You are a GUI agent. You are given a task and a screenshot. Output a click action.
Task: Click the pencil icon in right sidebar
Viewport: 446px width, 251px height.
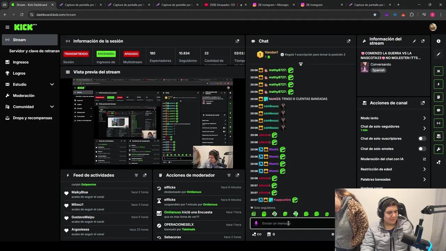[438, 54]
